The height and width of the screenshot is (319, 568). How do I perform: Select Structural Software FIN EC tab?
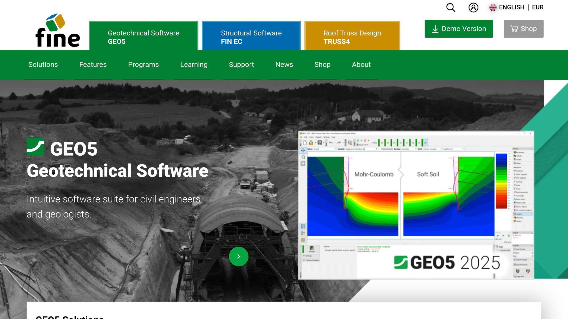coord(251,36)
